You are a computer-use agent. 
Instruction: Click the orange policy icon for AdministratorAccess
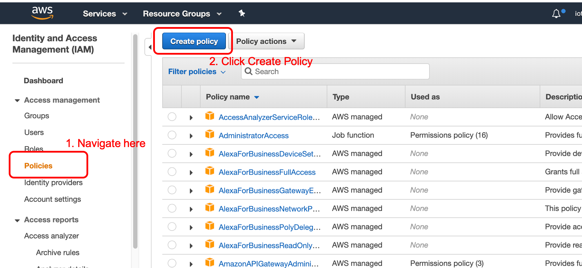[x=210, y=134]
